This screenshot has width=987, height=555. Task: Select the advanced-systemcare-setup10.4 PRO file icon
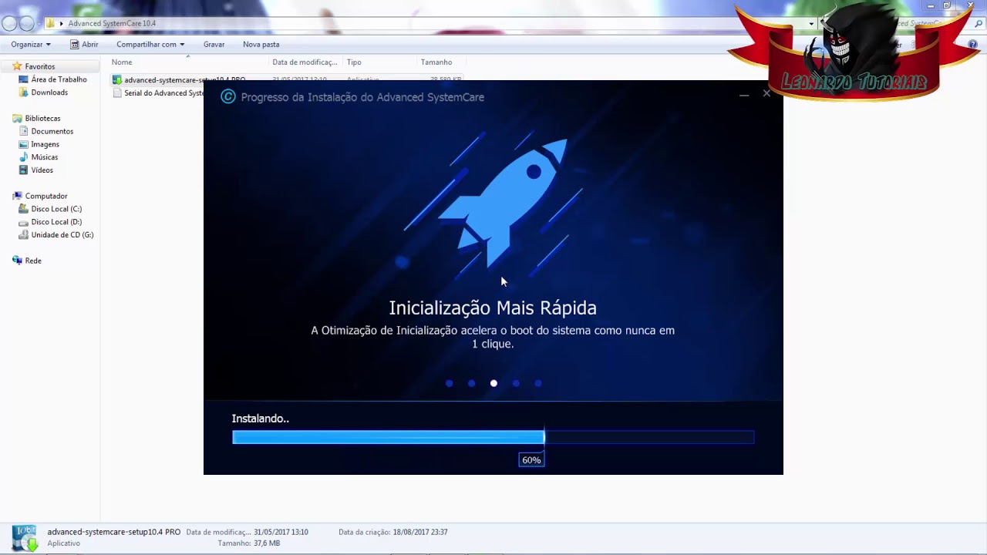[x=116, y=79]
